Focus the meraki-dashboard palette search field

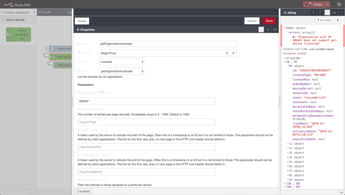click(17, 12)
